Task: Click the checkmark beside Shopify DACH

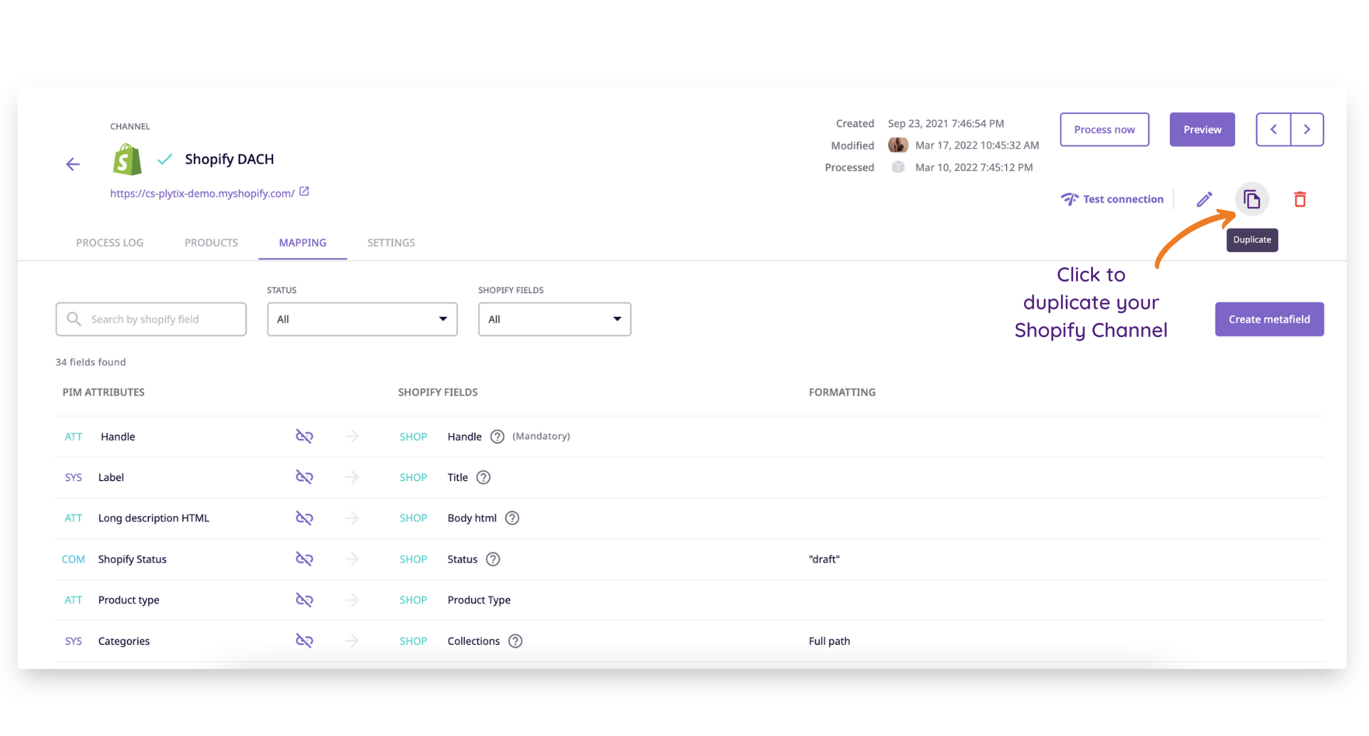Action: pyautogui.click(x=165, y=160)
